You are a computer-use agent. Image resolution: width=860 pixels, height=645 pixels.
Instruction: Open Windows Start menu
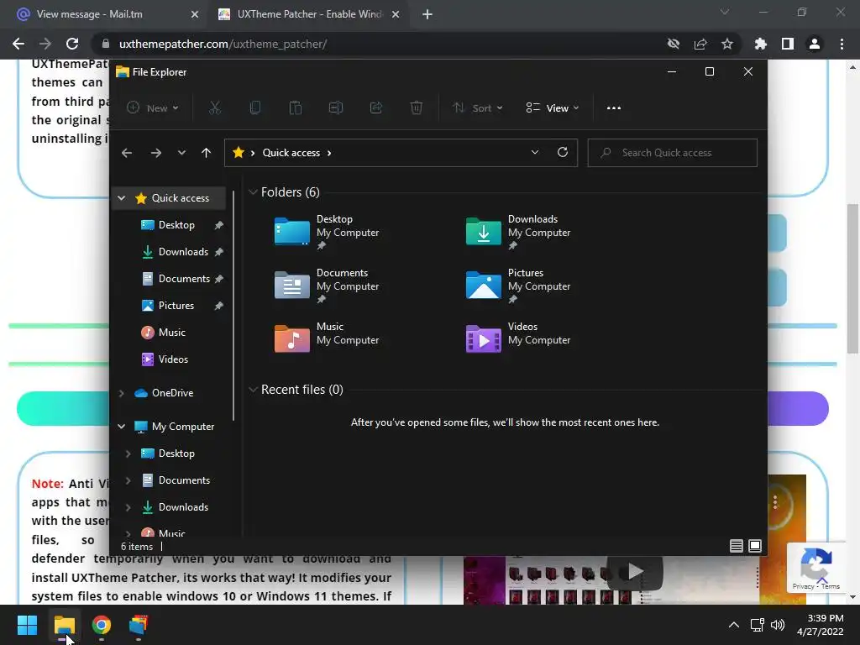(27, 625)
